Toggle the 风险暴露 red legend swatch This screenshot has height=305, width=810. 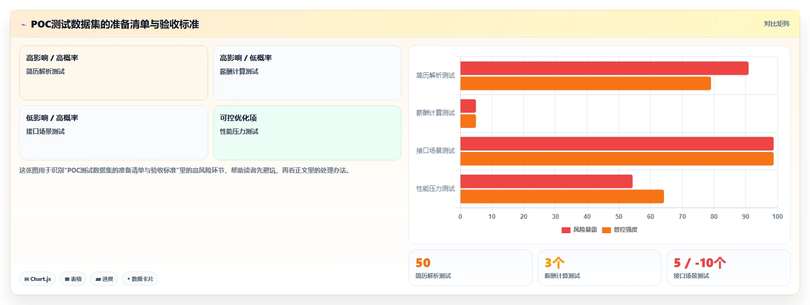[x=566, y=230]
